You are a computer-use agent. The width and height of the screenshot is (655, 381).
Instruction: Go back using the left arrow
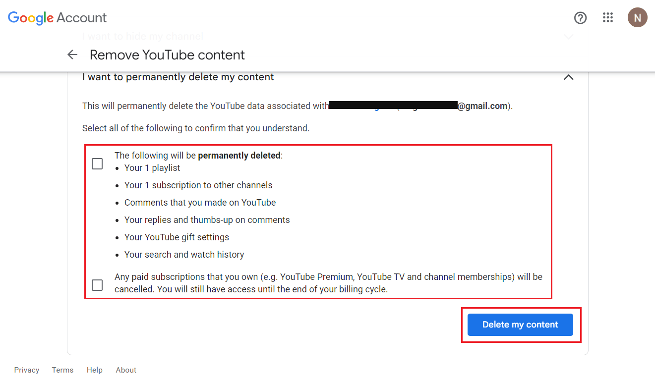[72, 54]
